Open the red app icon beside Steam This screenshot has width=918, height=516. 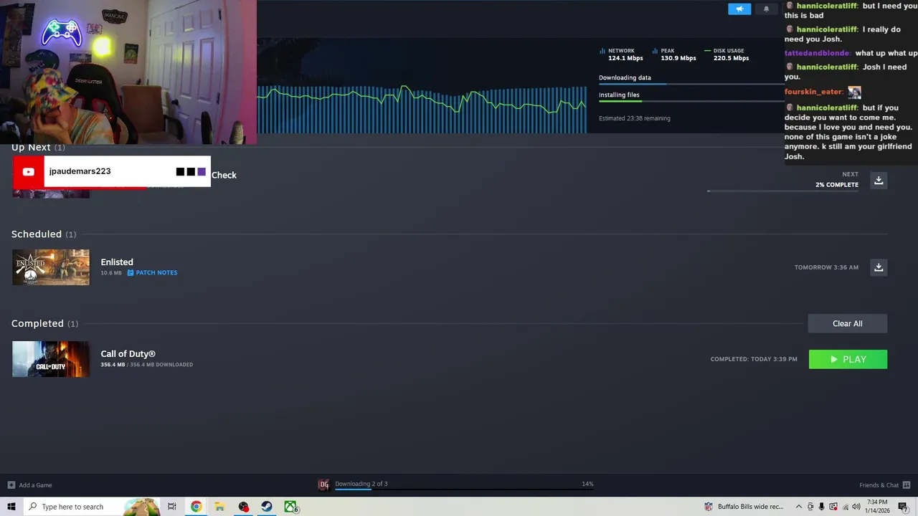(x=244, y=507)
